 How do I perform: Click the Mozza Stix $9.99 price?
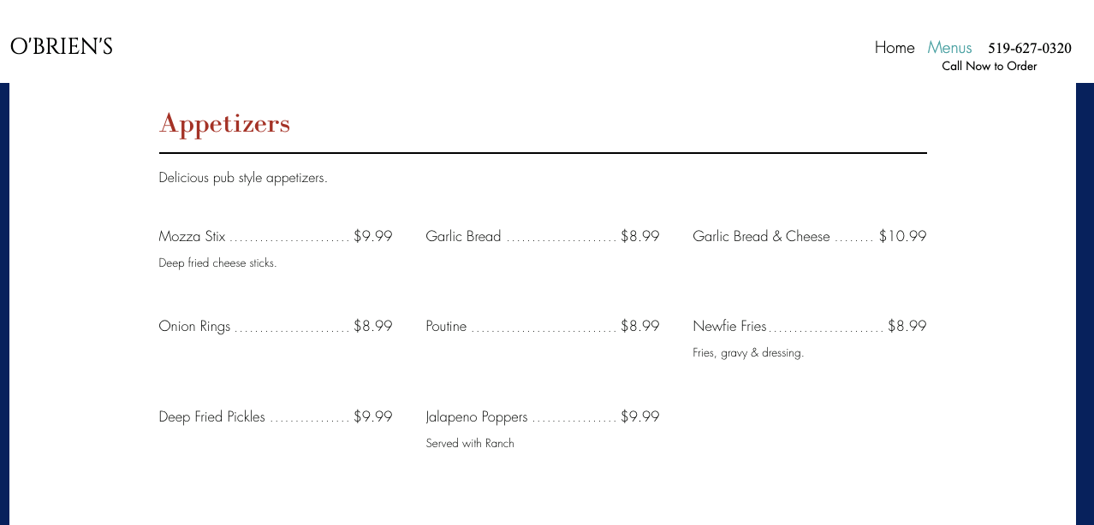pos(373,237)
